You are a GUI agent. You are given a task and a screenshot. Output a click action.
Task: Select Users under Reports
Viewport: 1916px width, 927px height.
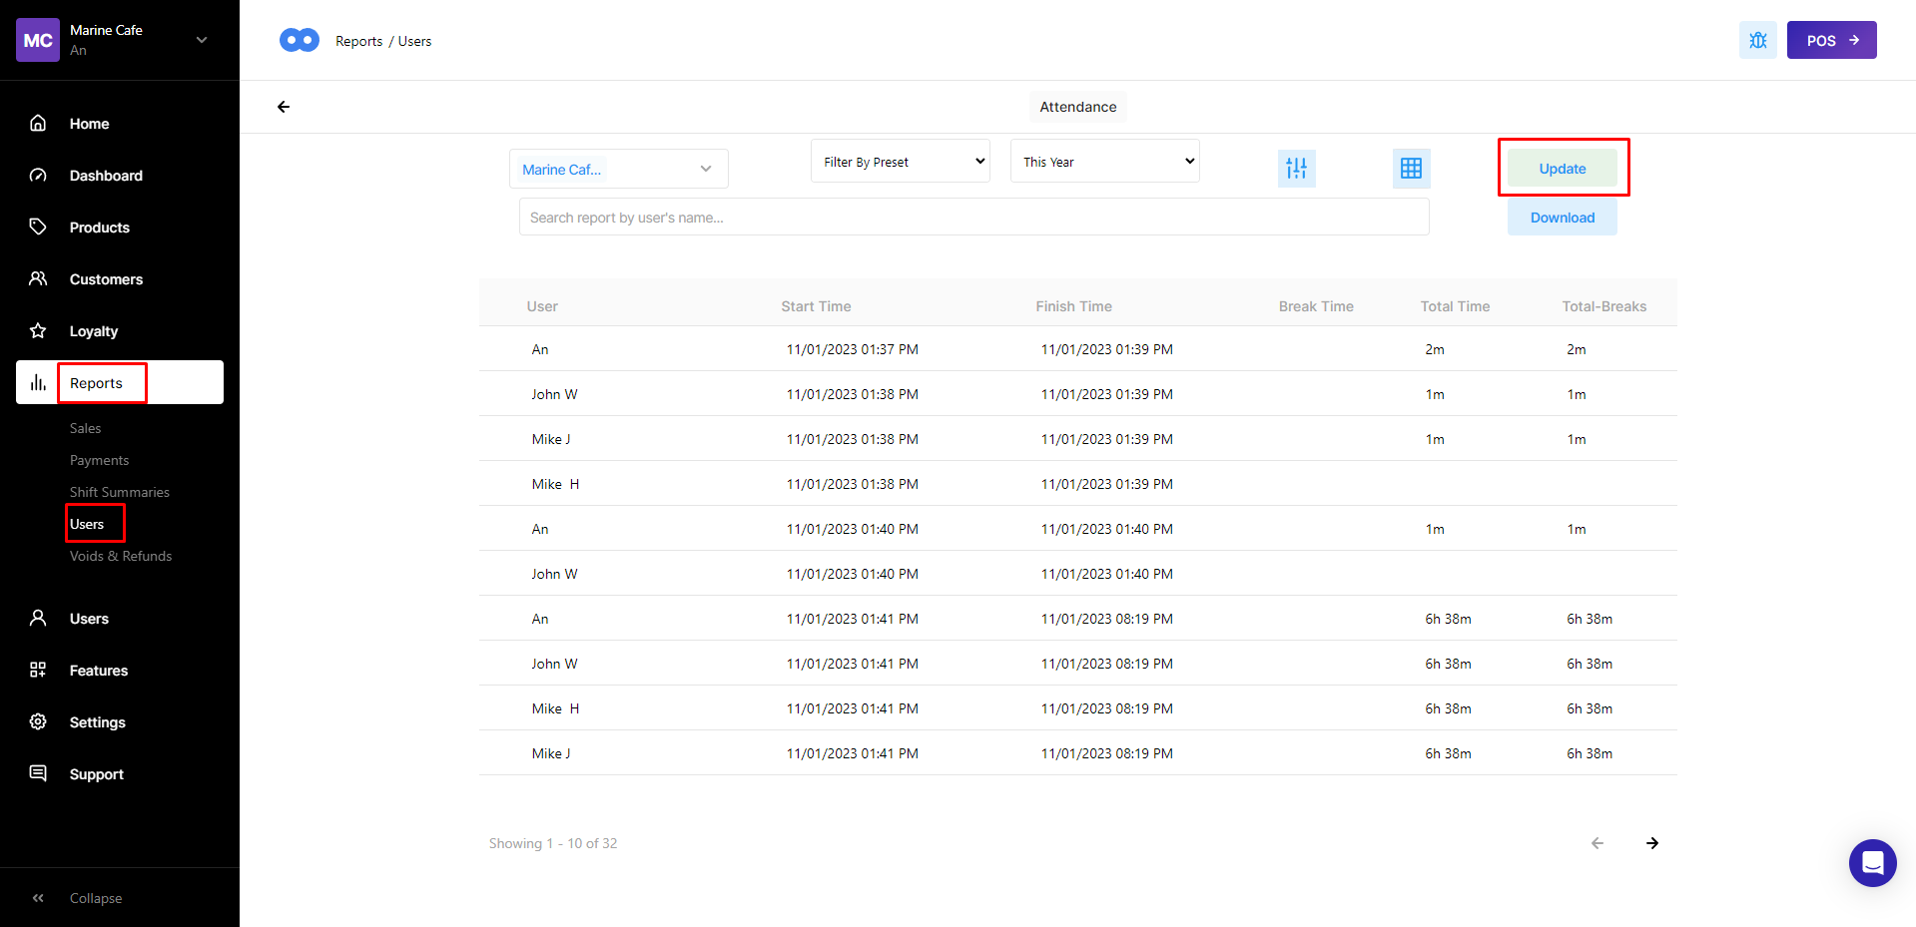coord(87,524)
